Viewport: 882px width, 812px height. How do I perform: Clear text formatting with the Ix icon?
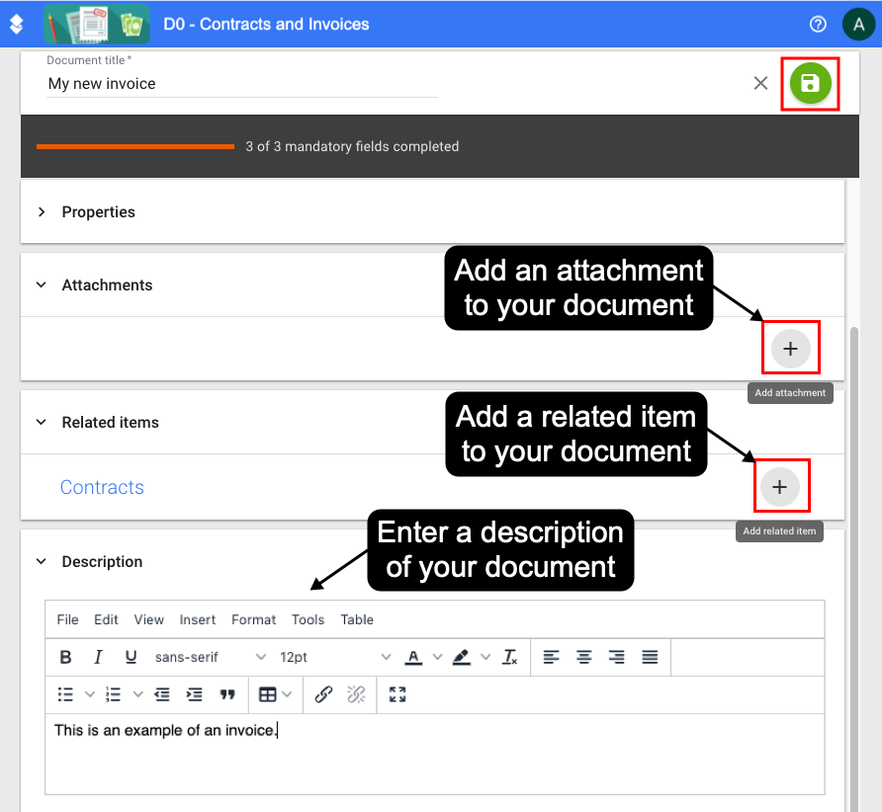coord(511,656)
